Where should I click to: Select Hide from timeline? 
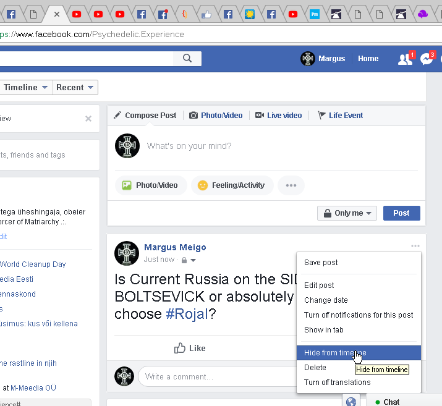pyautogui.click(x=359, y=353)
